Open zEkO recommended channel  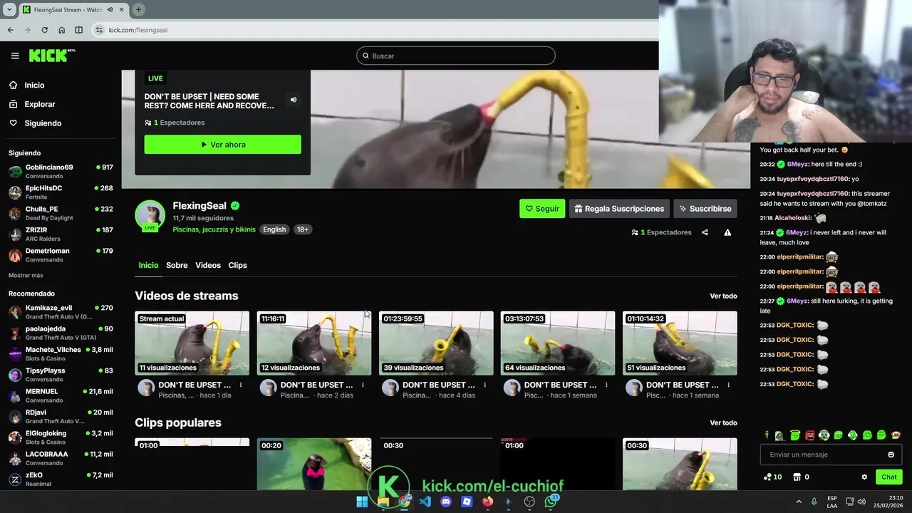pyautogui.click(x=61, y=479)
